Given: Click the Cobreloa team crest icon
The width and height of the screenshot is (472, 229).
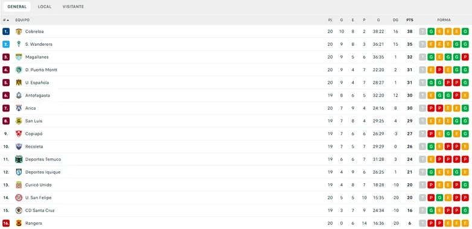Looking at the screenshot, I should coord(19,31).
